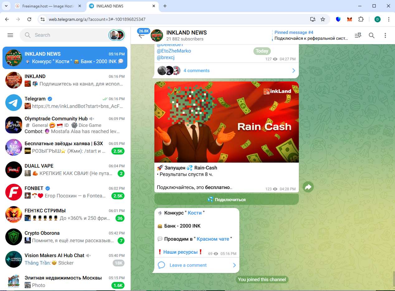This screenshot has height=291, width=395.
Task: Select the INKLAND NEWS chat in list
Action: tap(65, 58)
